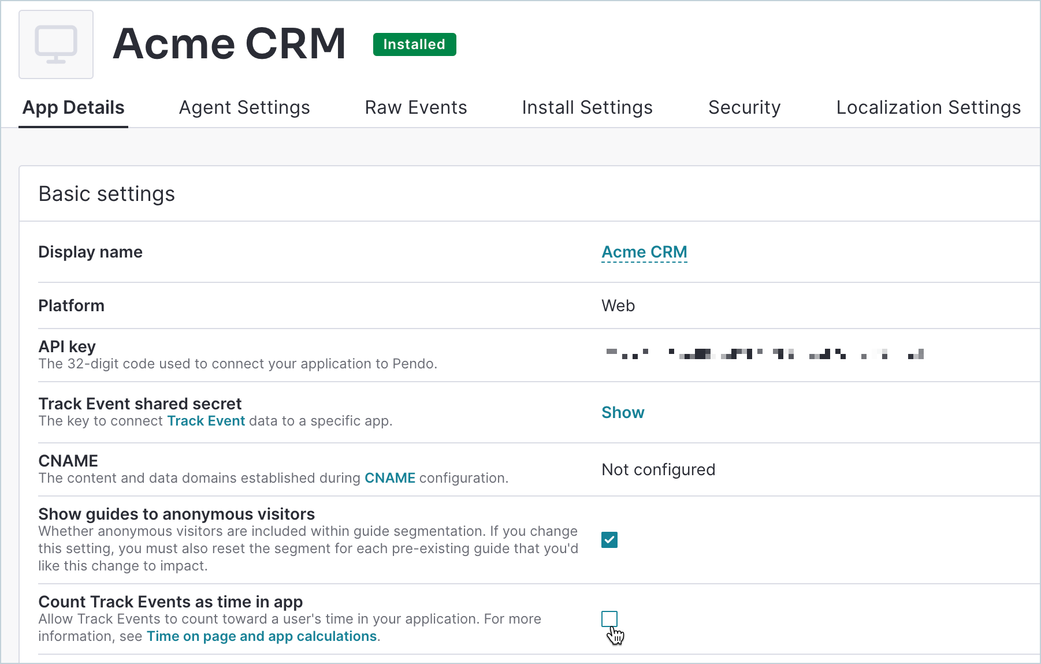Image resolution: width=1041 pixels, height=664 pixels.
Task: Click the 'Web' platform value
Action: (x=618, y=305)
